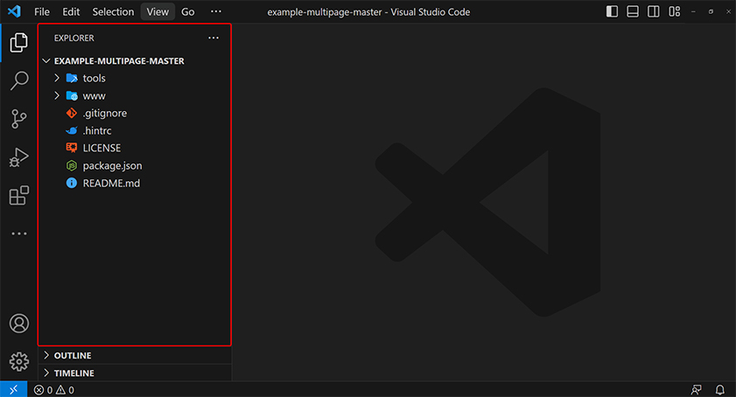
Task: Open the feedback icon in status bar
Action: coord(696,390)
